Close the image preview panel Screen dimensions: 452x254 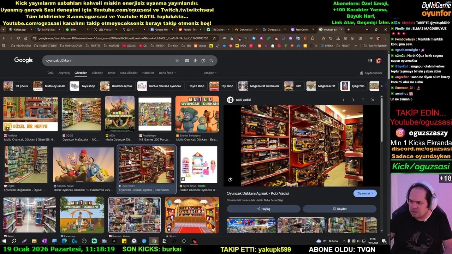tap(373, 100)
